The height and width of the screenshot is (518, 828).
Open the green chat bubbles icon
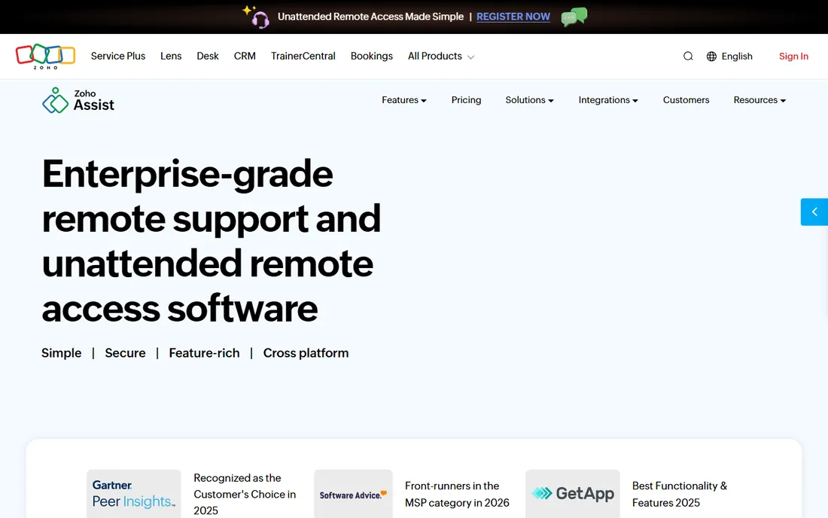tap(574, 17)
